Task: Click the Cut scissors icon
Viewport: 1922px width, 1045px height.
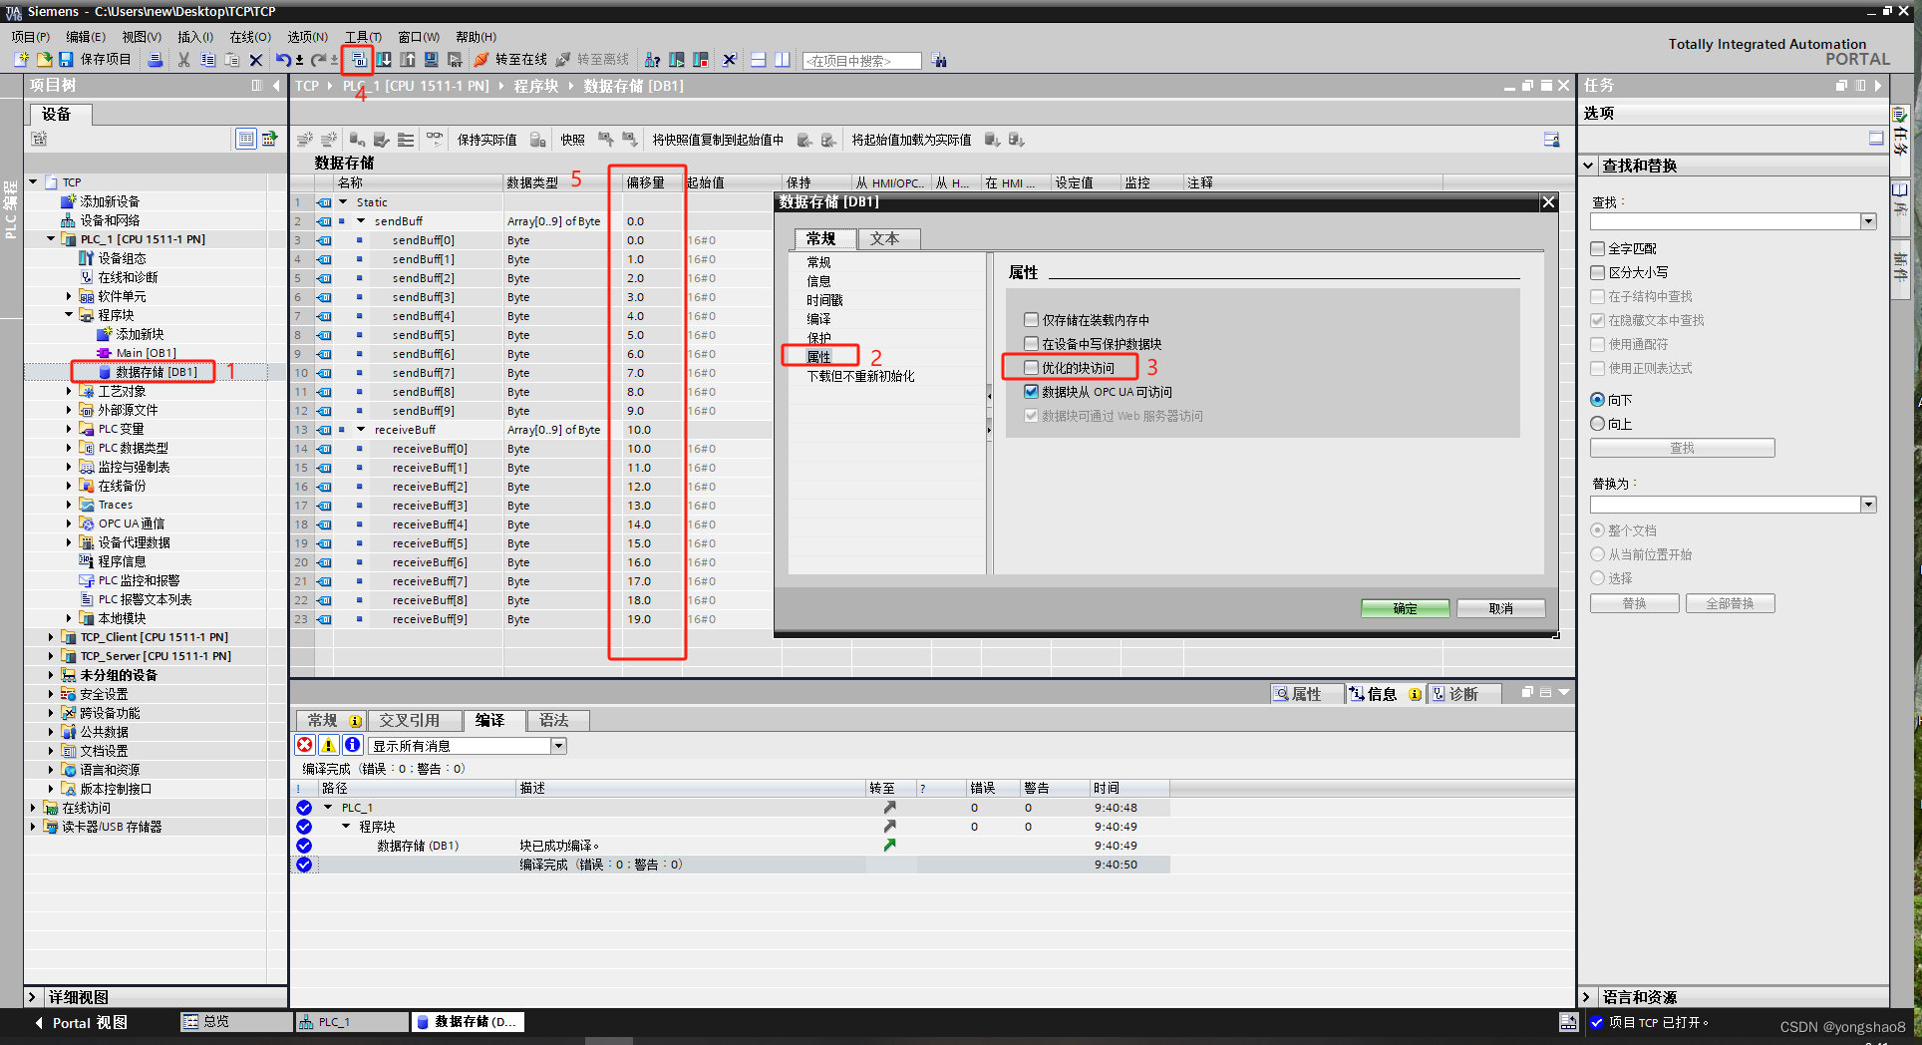Action: 183,60
